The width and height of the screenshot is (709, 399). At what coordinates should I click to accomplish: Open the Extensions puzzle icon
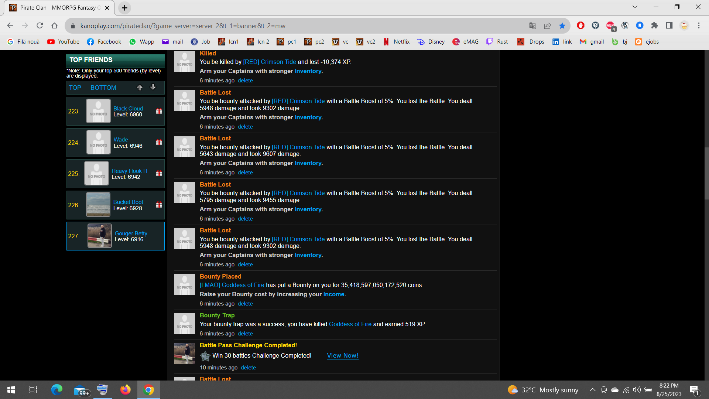click(x=654, y=25)
